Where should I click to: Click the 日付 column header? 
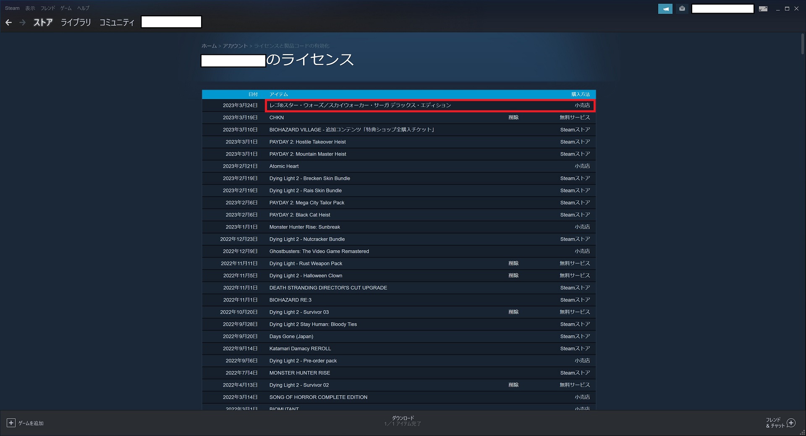coord(253,94)
